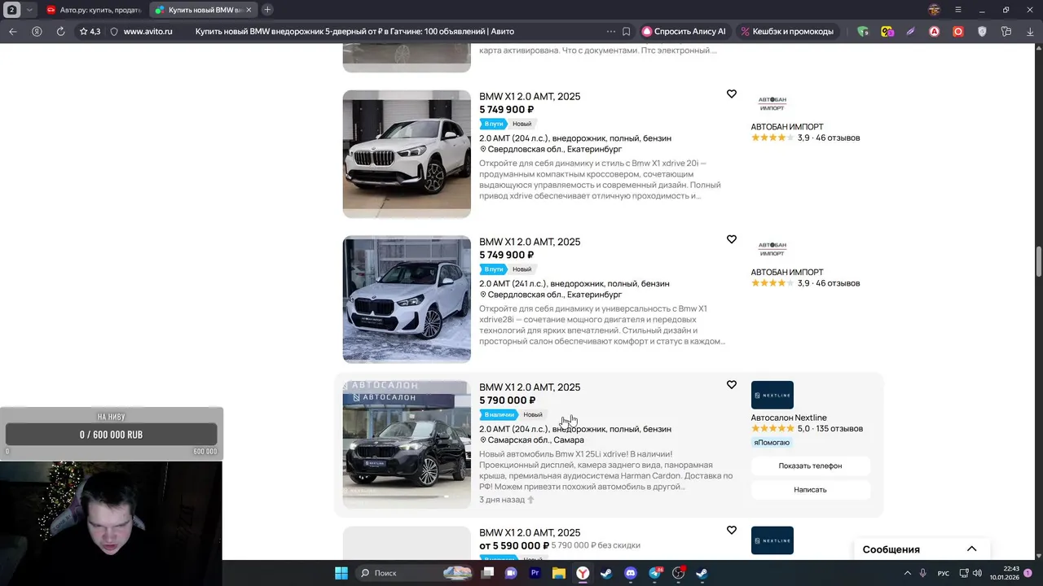Image resolution: width=1043 pixels, height=586 pixels.
Task: Favorite the 204 л.с. Екатеринбург BMW X1
Action: pyautogui.click(x=732, y=94)
